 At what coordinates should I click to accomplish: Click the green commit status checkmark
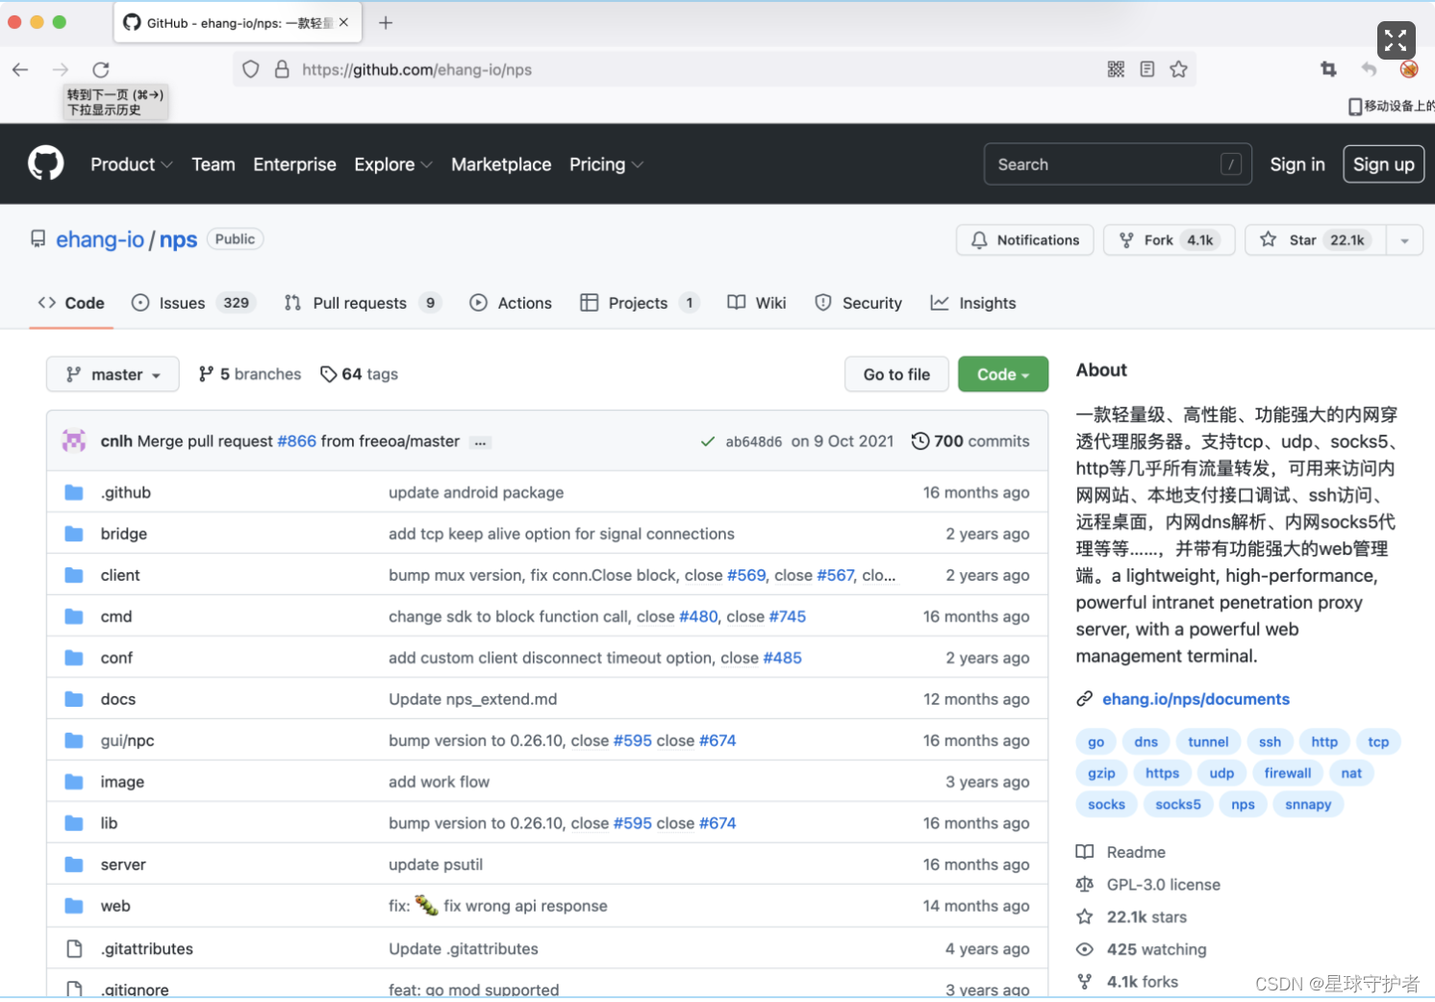coord(708,441)
